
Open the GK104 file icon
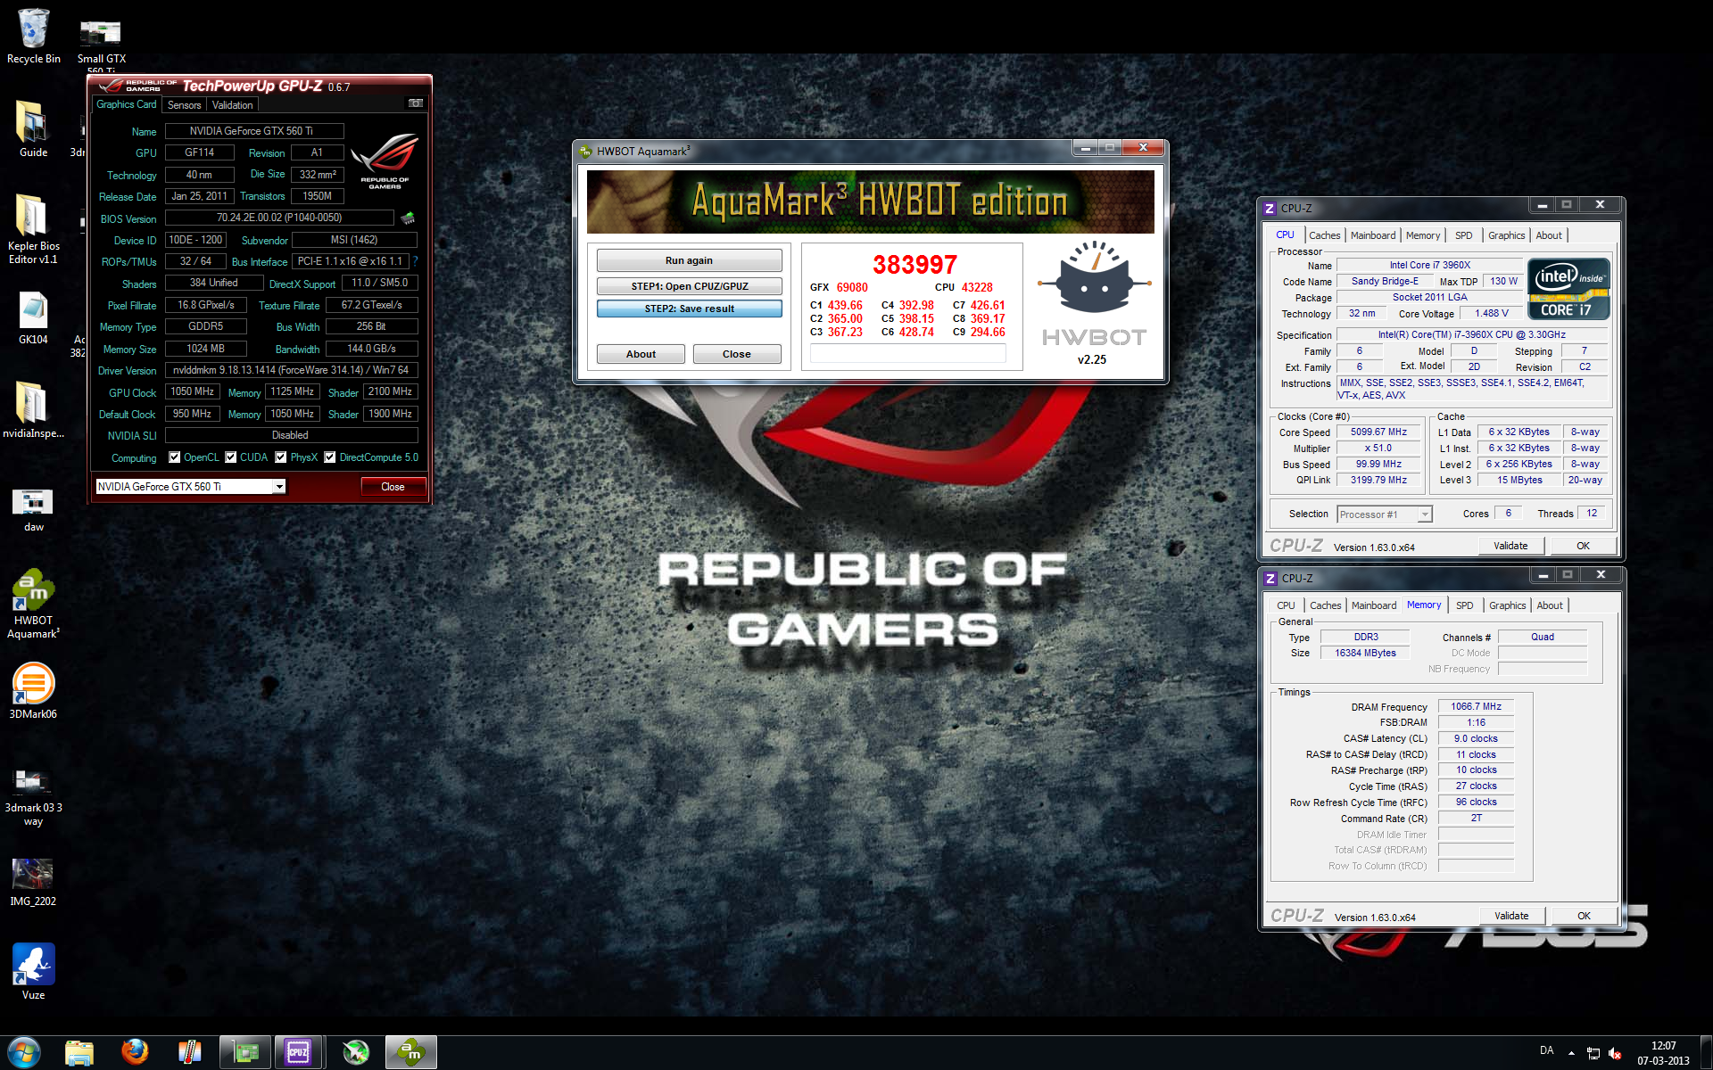tap(33, 318)
